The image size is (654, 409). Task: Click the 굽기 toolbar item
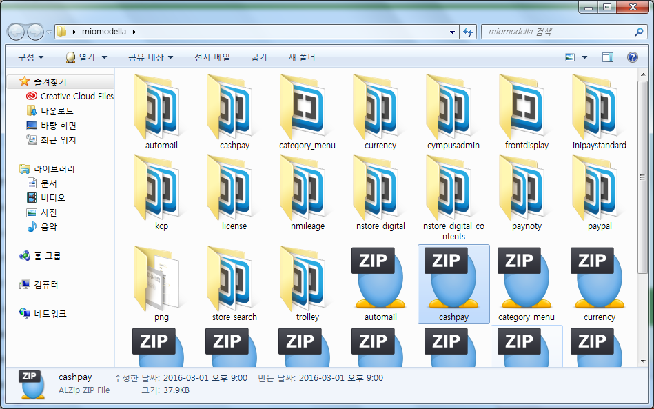click(x=259, y=57)
